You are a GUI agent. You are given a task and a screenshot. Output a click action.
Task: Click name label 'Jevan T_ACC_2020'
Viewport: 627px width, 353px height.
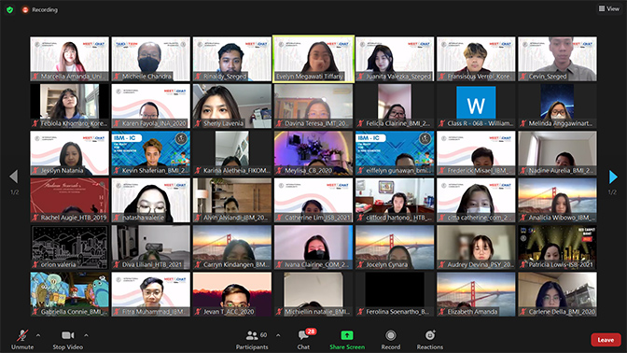[x=229, y=312]
